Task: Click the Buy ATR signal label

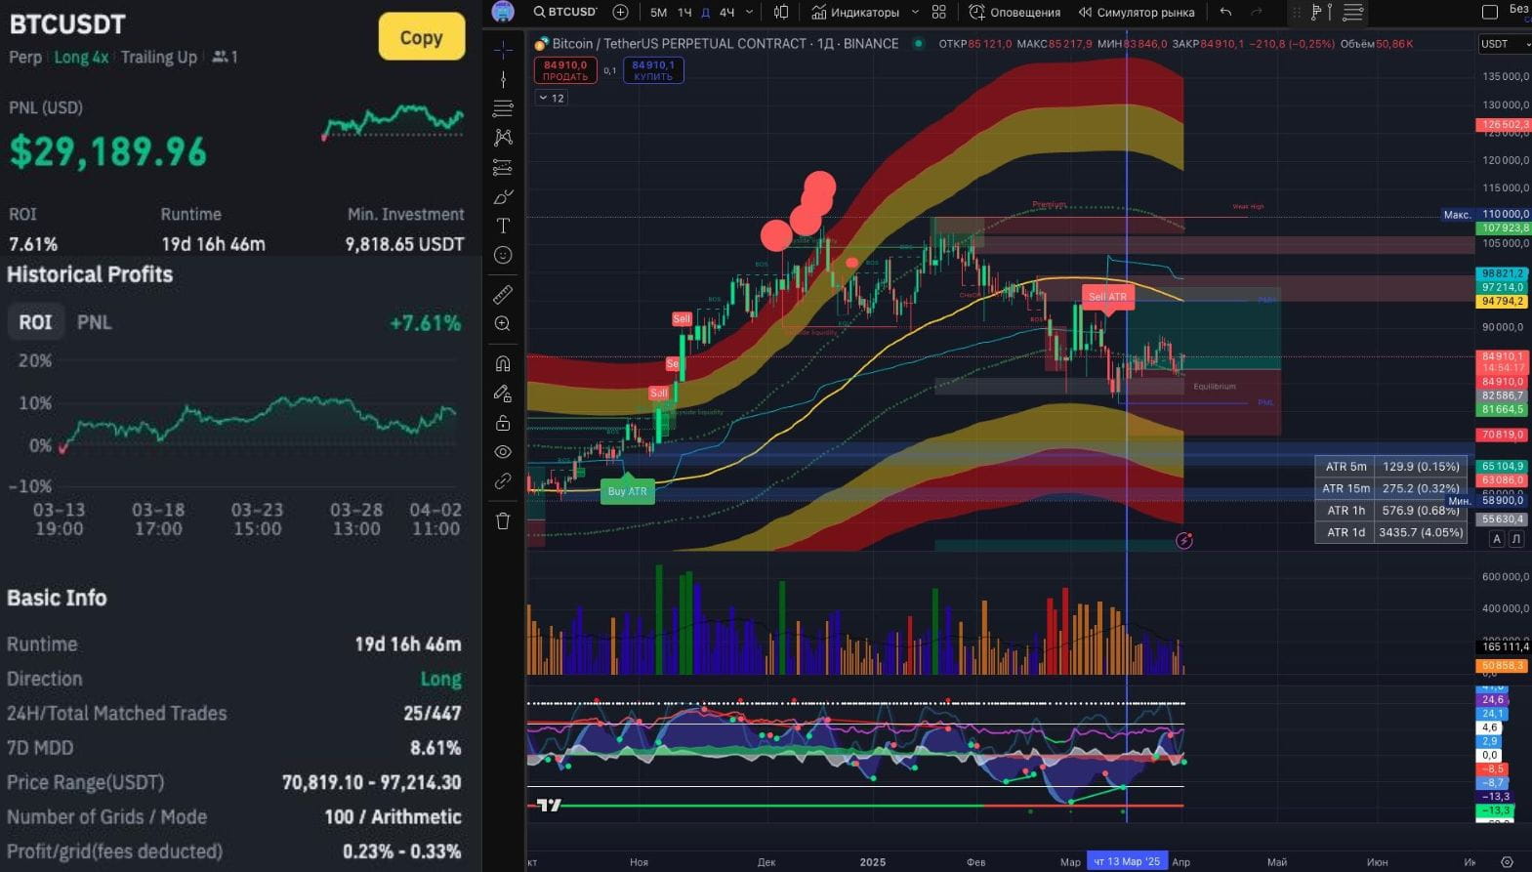Action: point(627,491)
